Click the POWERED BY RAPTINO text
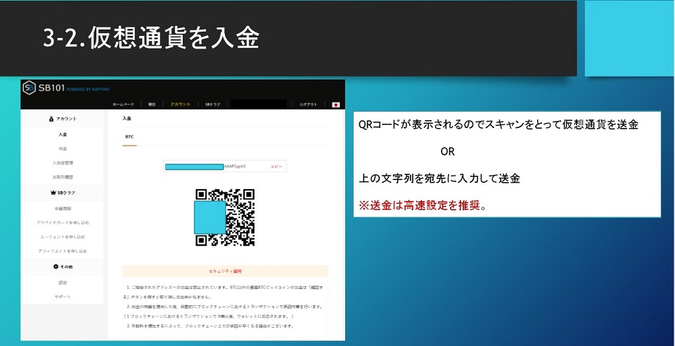675x346 pixels. 89,89
